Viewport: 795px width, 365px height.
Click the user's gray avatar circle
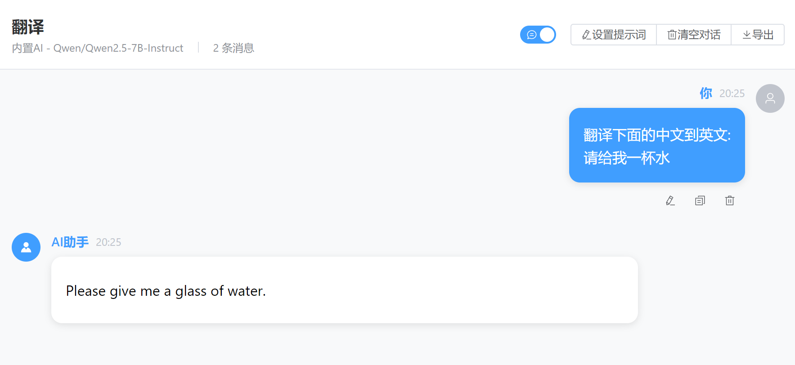(770, 98)
